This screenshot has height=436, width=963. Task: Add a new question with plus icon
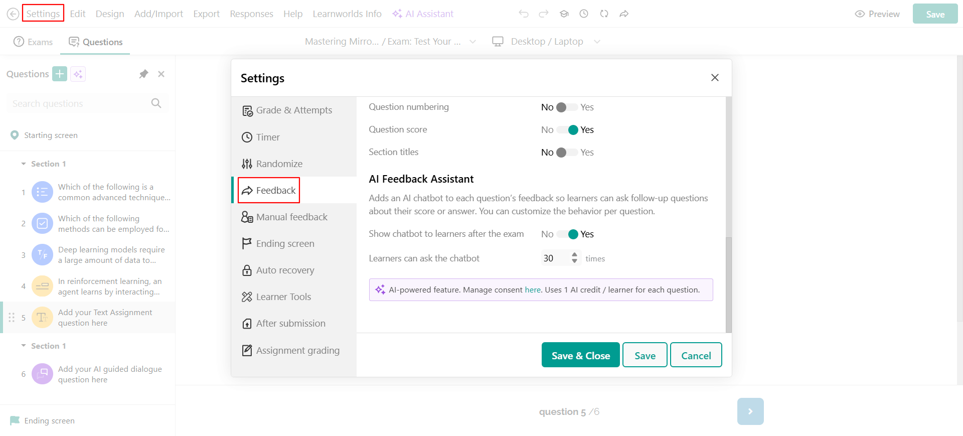point(60,74)
